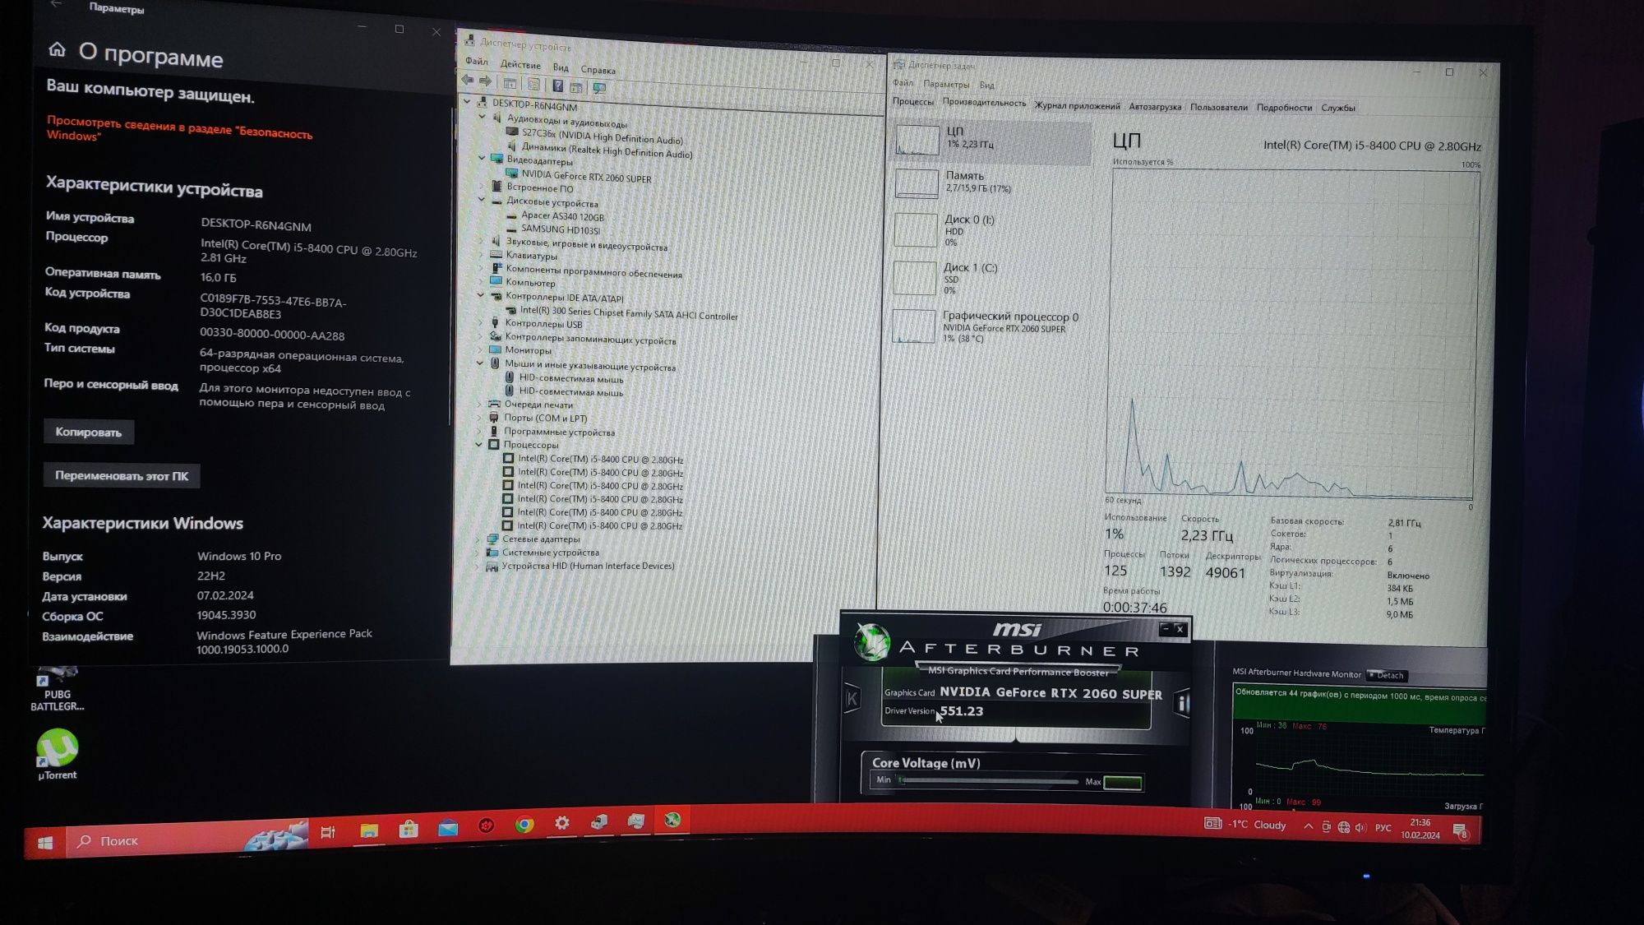
Task: Click the Afterburner K side button
Action: (x=852, y=699)
